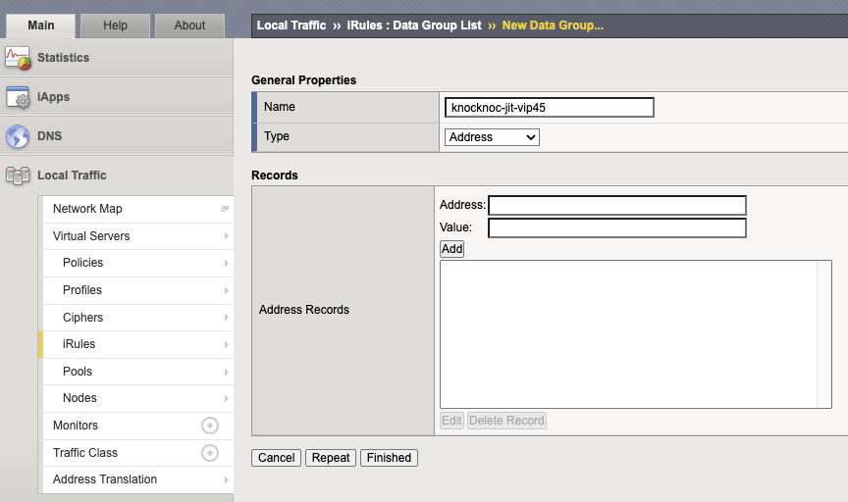
Task: Select Network Map in sidebar
Action: [x=87, y=209]
